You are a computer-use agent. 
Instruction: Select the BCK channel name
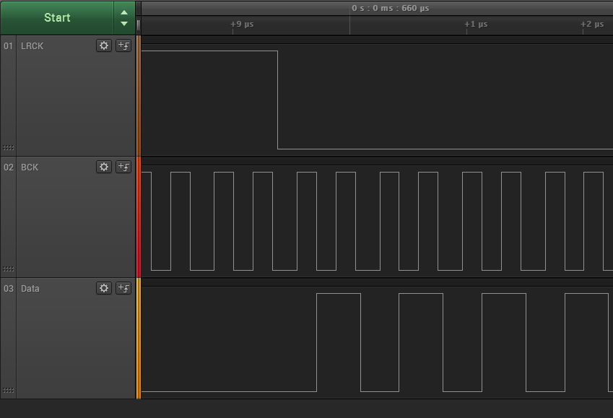pos(30,167)
